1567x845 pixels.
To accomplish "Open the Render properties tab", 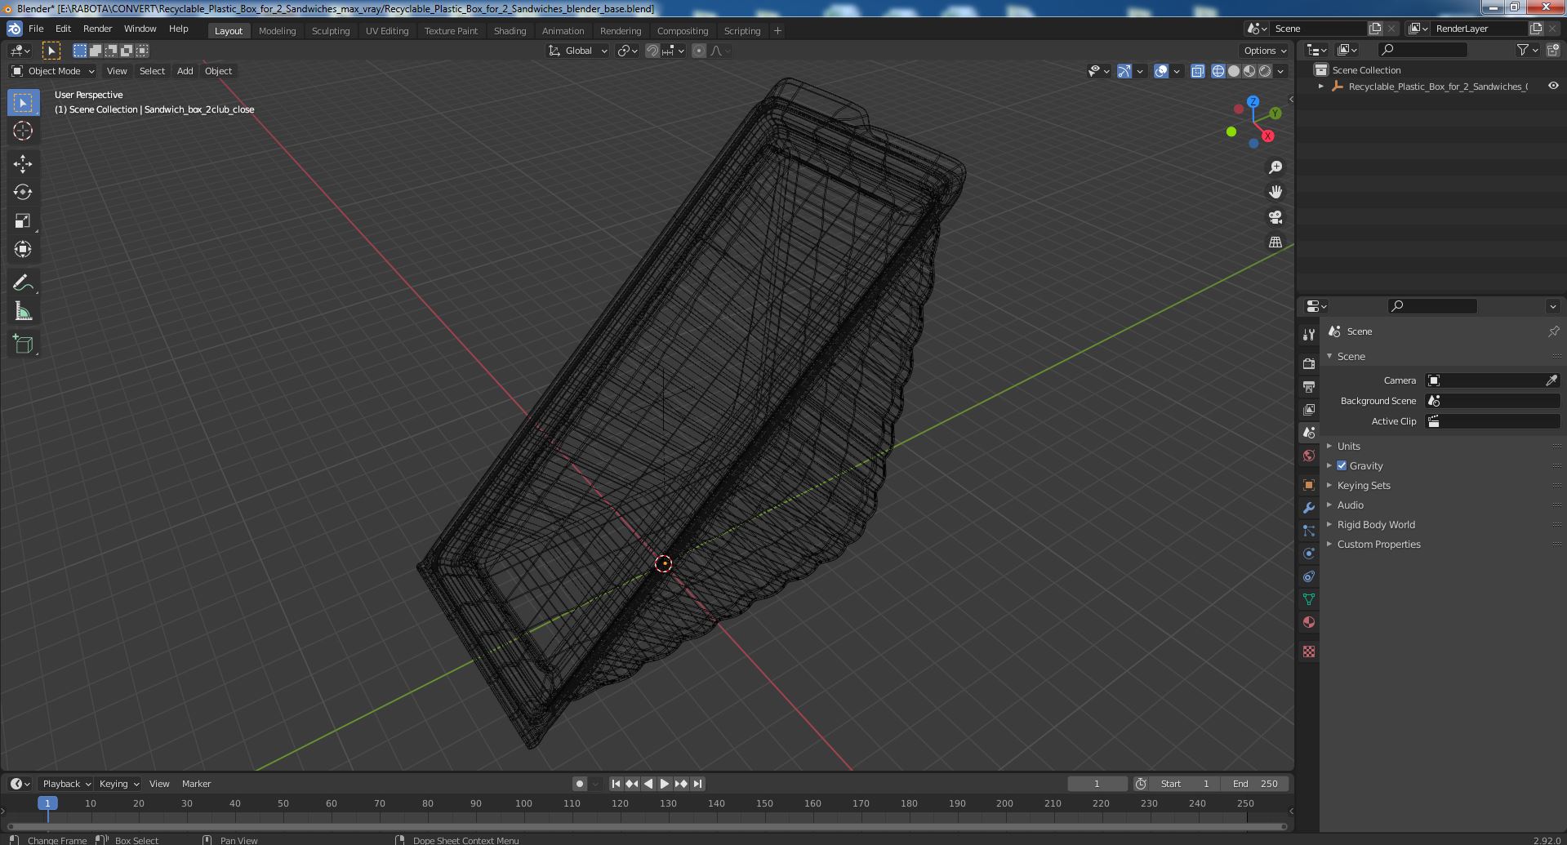I will point(1309,363).
